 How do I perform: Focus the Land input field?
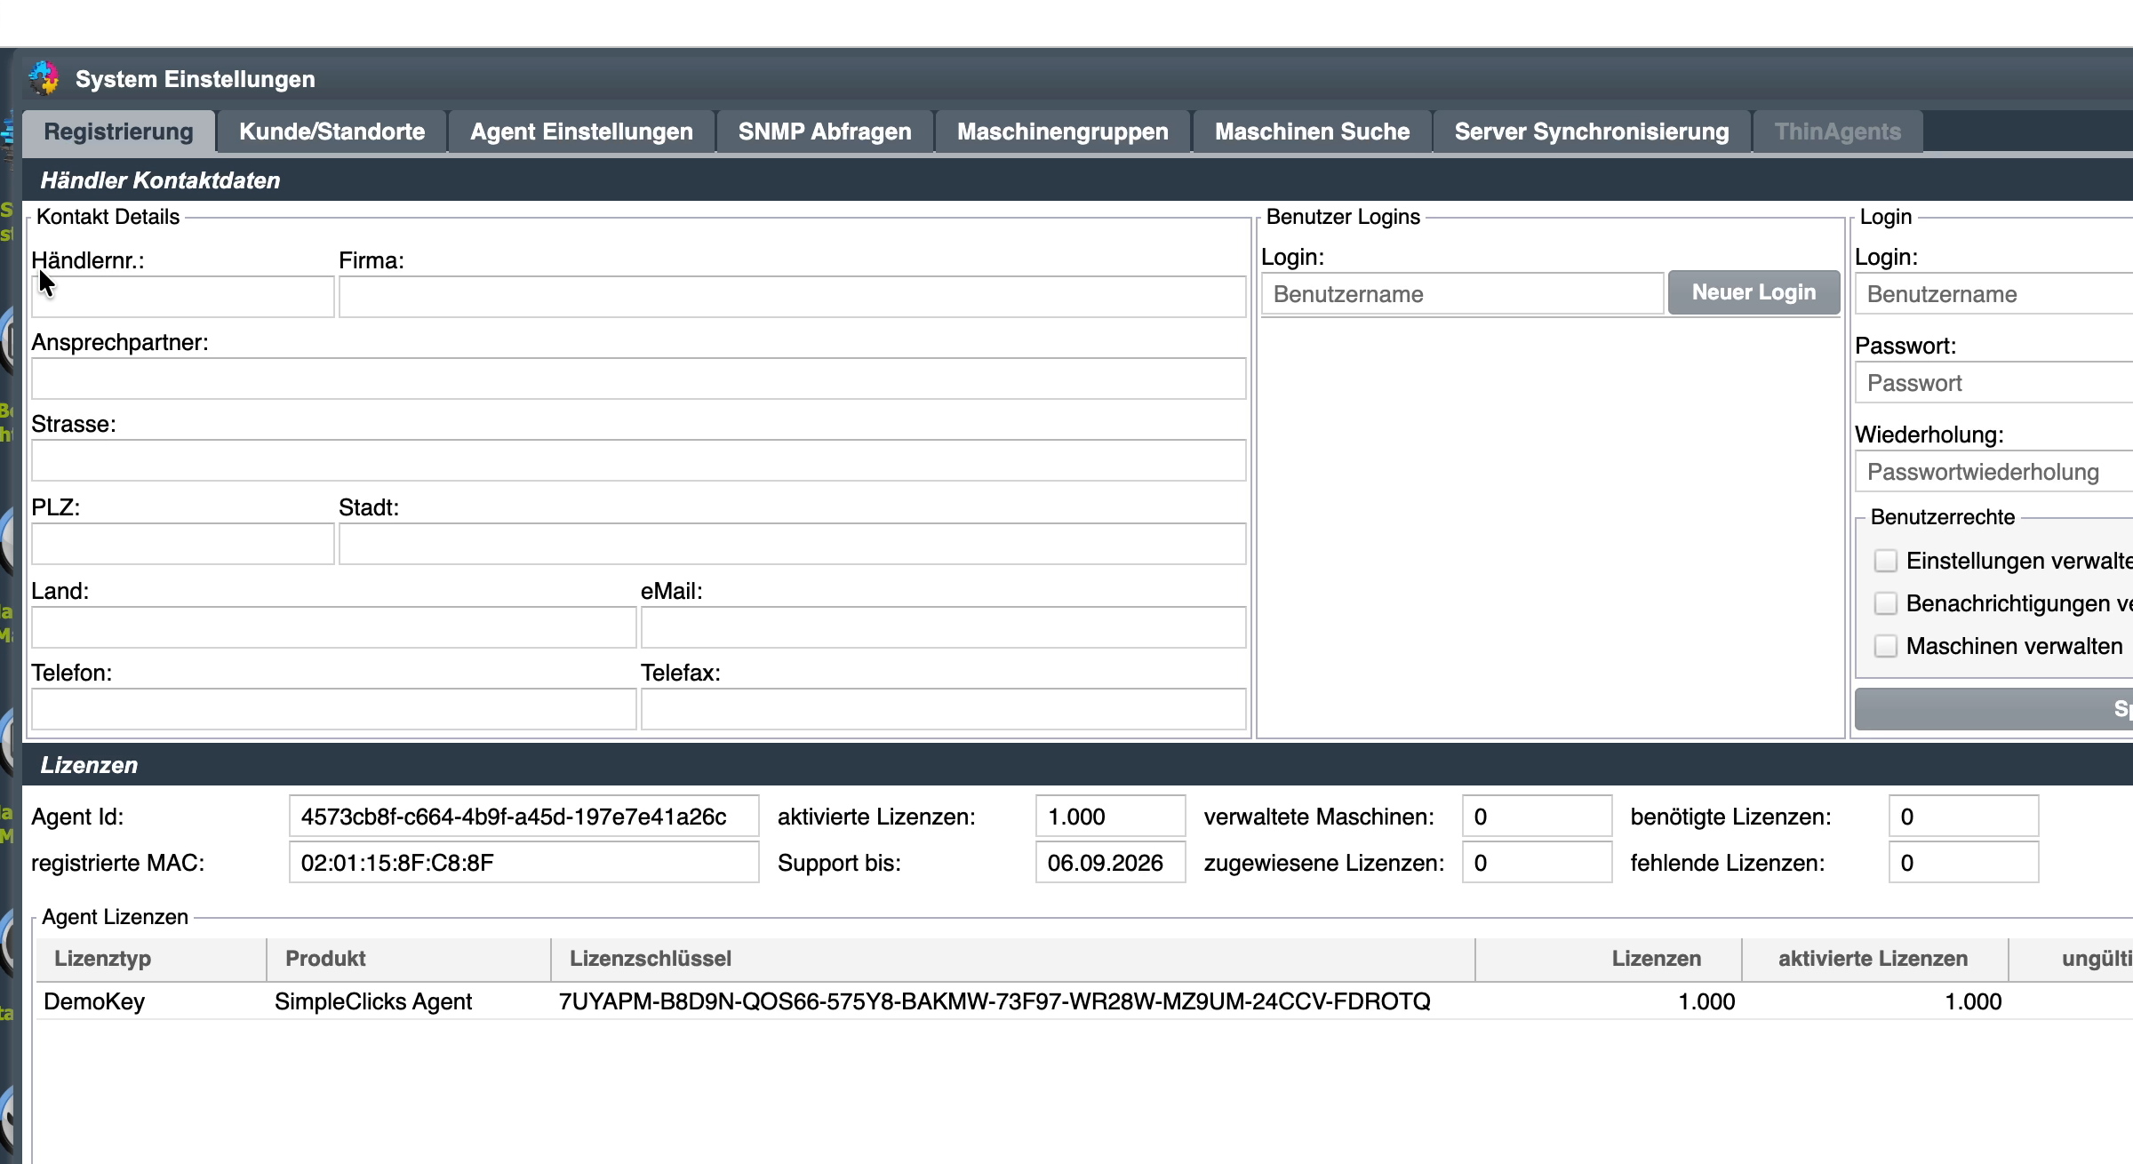[x=334, y=627]
